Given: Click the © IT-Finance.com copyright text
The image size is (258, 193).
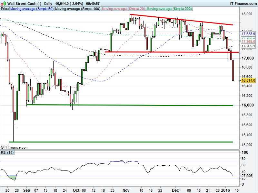Looking at the screenshot, I should point(15,147).
